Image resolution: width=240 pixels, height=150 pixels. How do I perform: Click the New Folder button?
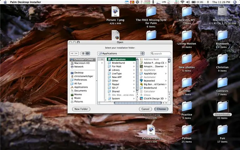point(81,109)
